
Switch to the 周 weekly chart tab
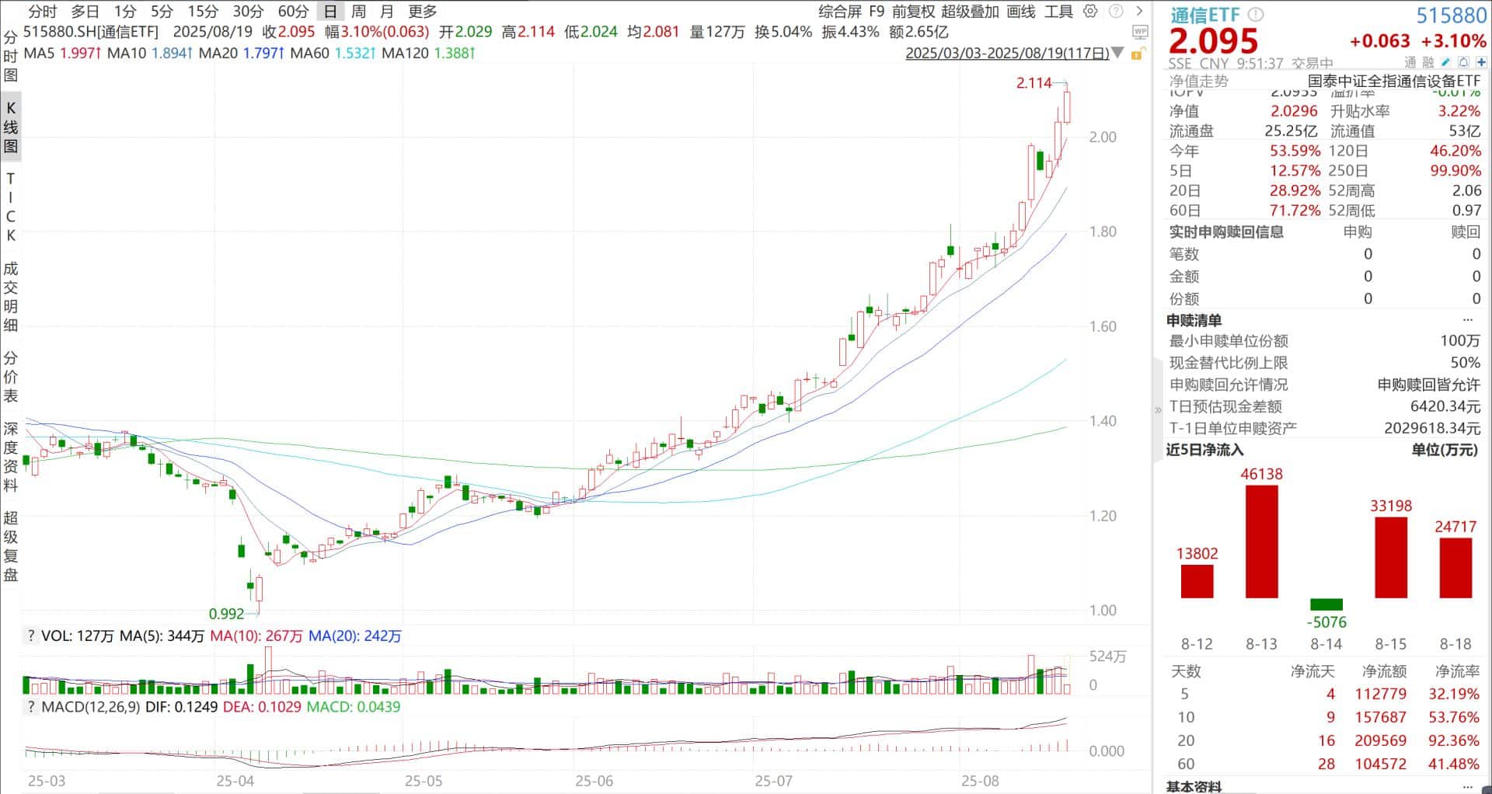pyautogui.click(x=357, y=12)
